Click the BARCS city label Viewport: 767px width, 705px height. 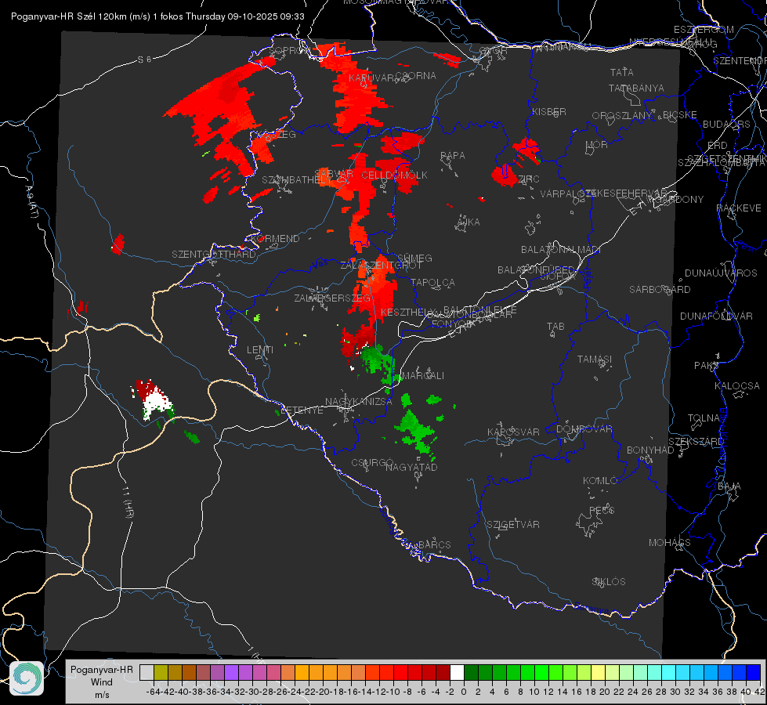[434, 544]
